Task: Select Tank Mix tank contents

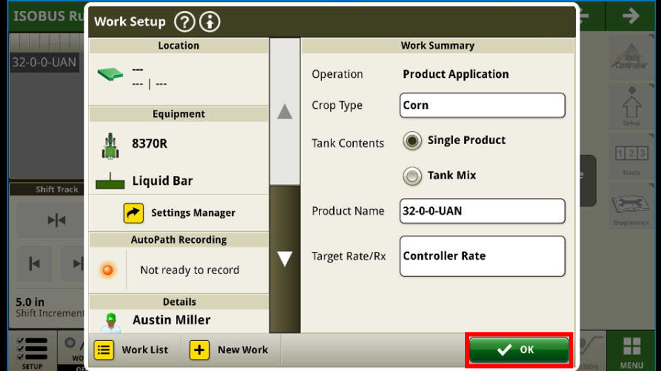Action: [x=412, y=176]
